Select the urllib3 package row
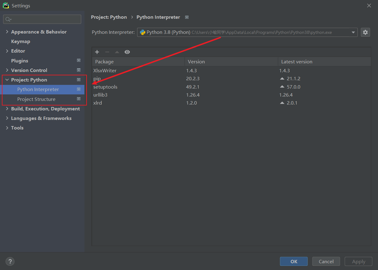Screen dimensions: 378x270 coord(231,95)
